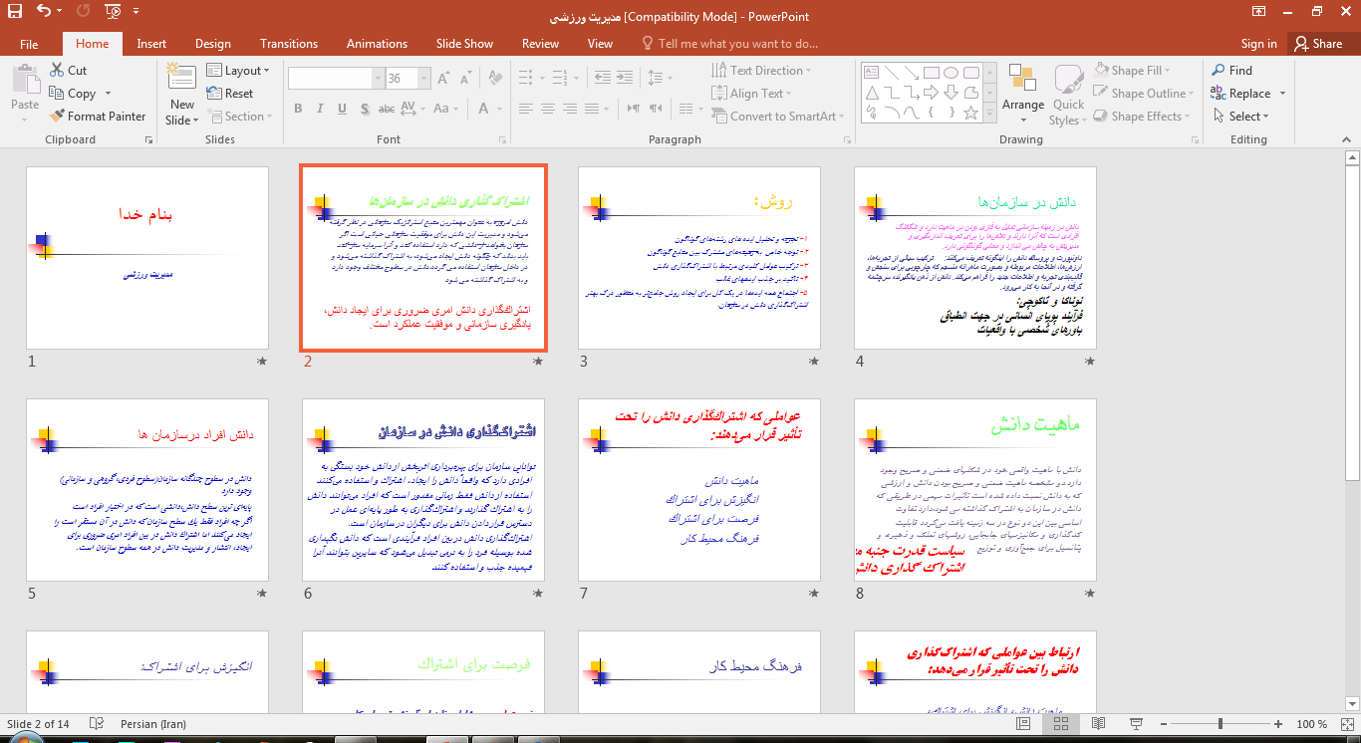Image resolution: width=1361 pixels, height=743 pixels.
Task: Switch to the Slide Show tab
Action: [x=463, y=44]
